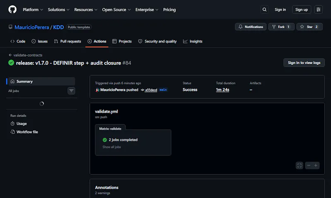
Task: Open appearance settings sliders icon
Action: click(318, 10)
